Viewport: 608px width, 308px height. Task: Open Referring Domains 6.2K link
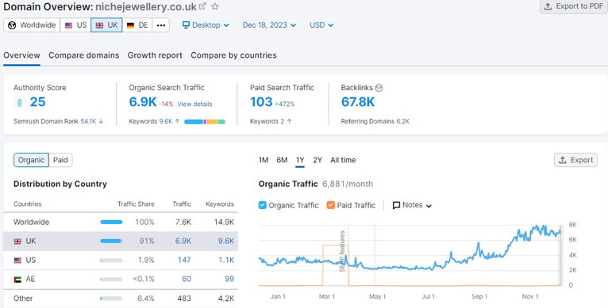tap(403, 121)
